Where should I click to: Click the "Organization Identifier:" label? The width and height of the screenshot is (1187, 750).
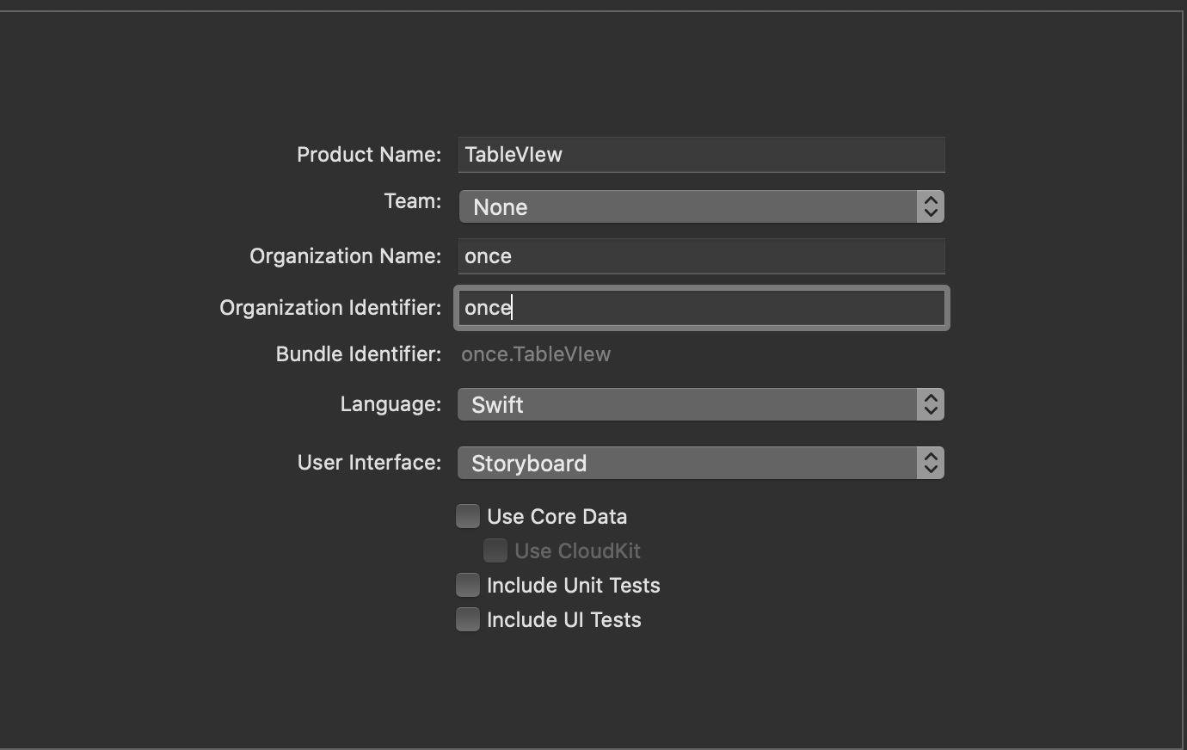[330, 308]
